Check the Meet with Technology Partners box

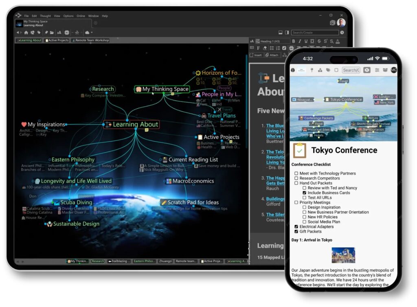pos(296,173)
